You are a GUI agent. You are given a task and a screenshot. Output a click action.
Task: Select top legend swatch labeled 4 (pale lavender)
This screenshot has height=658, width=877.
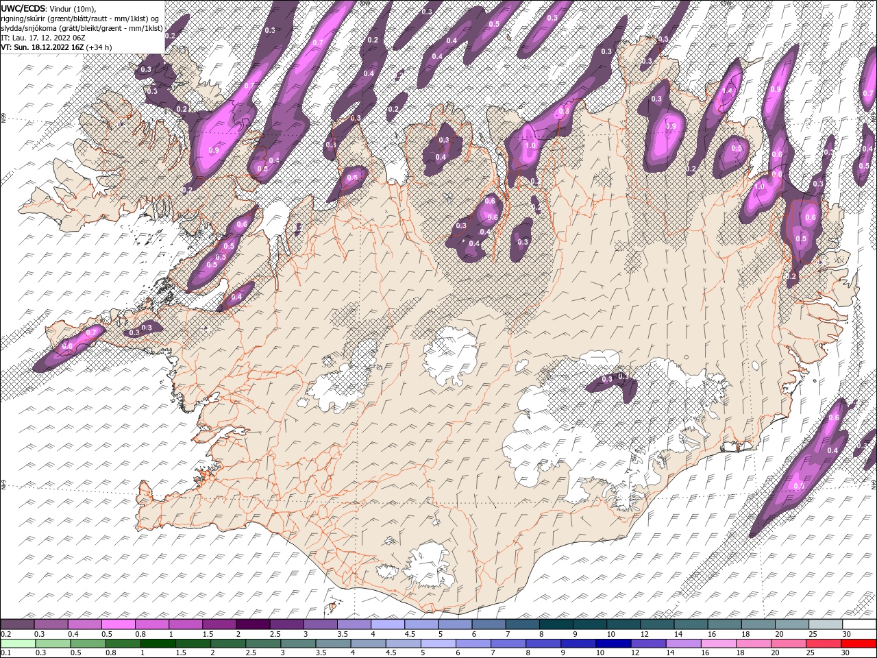386,624
